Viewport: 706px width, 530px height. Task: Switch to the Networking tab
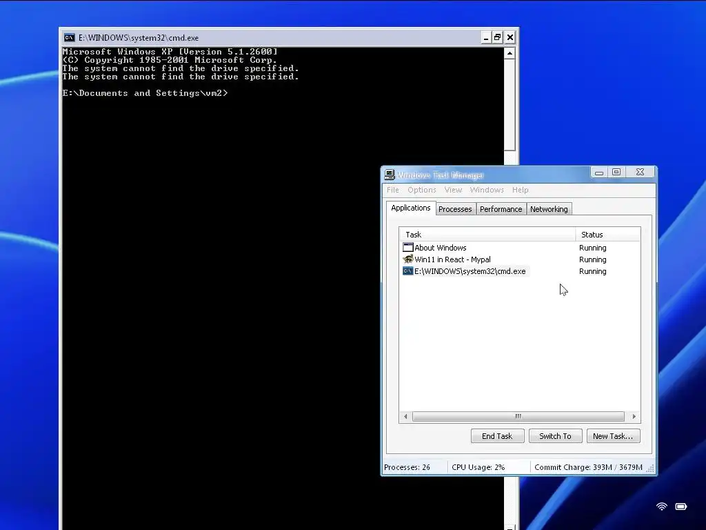click(549, 209)
